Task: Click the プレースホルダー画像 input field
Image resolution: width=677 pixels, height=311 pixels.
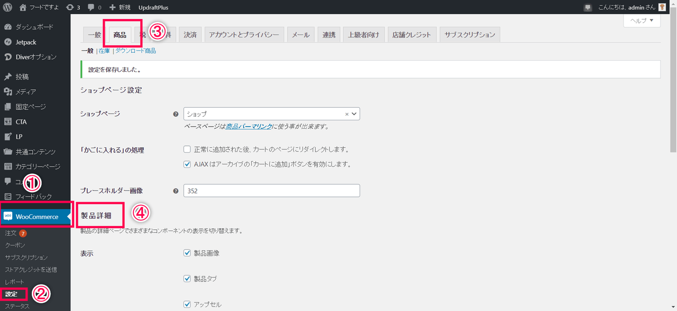Action: pos(271,191)
